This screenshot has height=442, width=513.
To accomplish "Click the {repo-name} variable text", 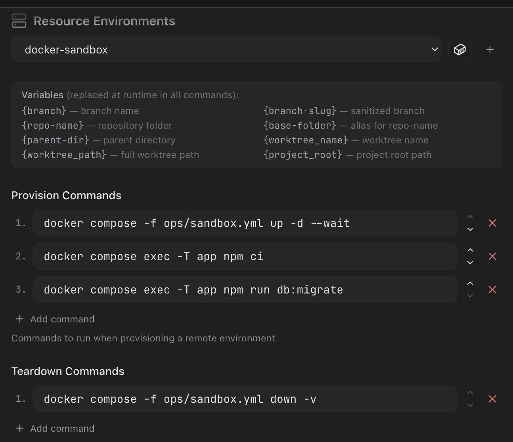I will (53, 126).
